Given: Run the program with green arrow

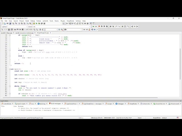Looking at the screenshot, I should [x=37, y=24].
